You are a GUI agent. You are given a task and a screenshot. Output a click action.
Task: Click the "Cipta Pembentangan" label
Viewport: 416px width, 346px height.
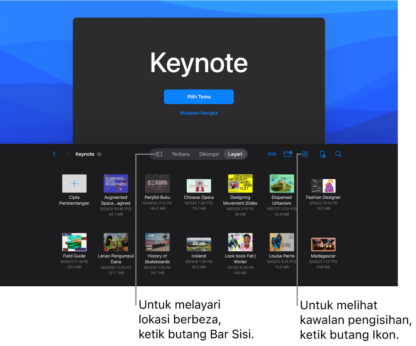tap(74, 200)
